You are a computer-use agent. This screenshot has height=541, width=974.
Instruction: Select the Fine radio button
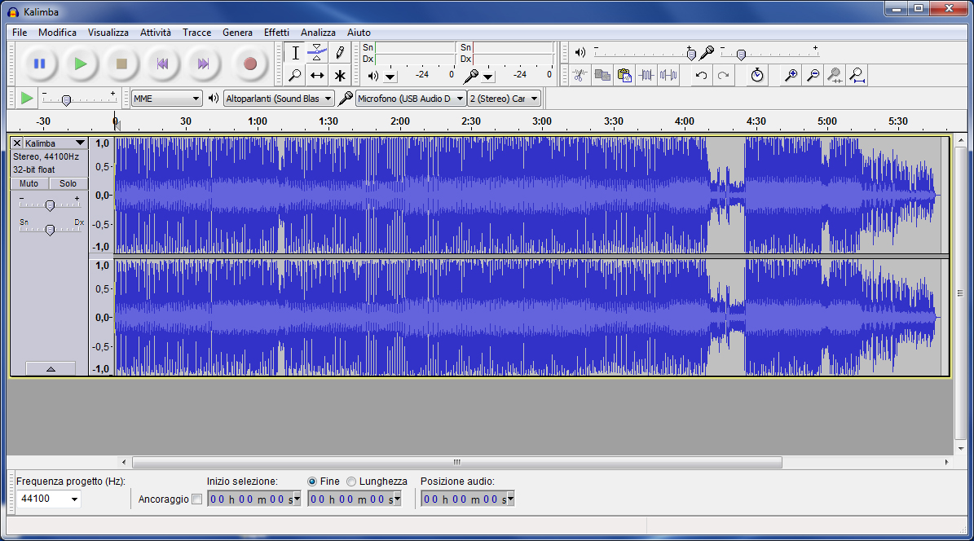(312, 482)
